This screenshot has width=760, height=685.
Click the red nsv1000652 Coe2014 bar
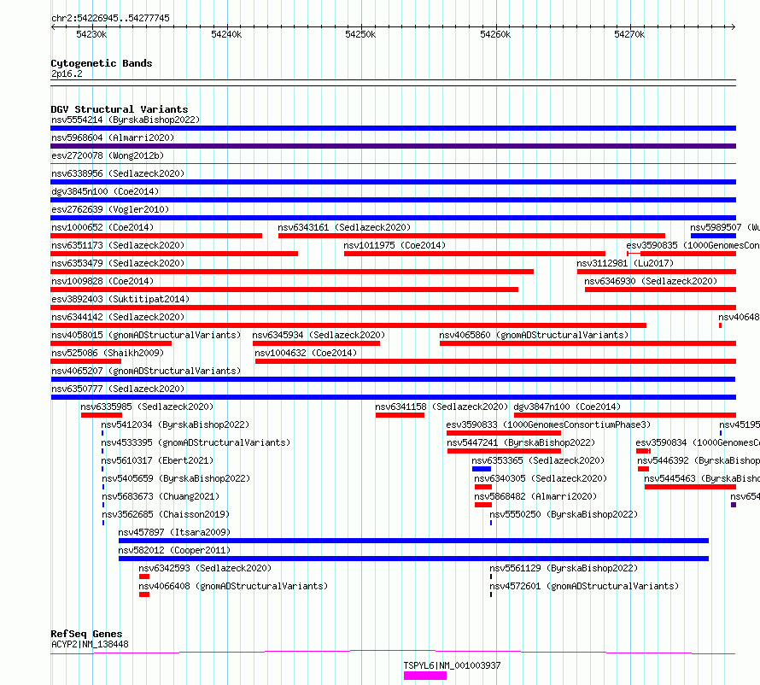(x=156, y=236)
